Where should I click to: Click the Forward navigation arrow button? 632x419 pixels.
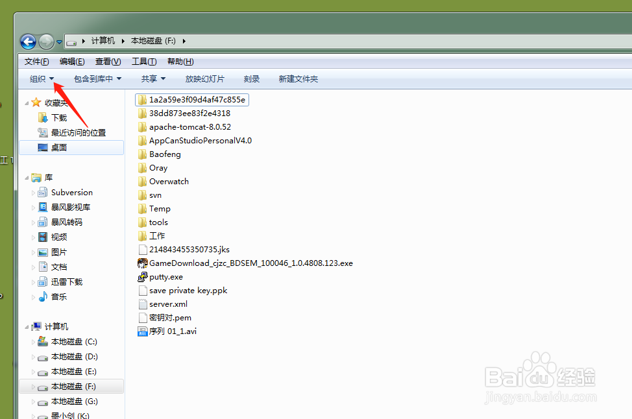coord(46,42)
